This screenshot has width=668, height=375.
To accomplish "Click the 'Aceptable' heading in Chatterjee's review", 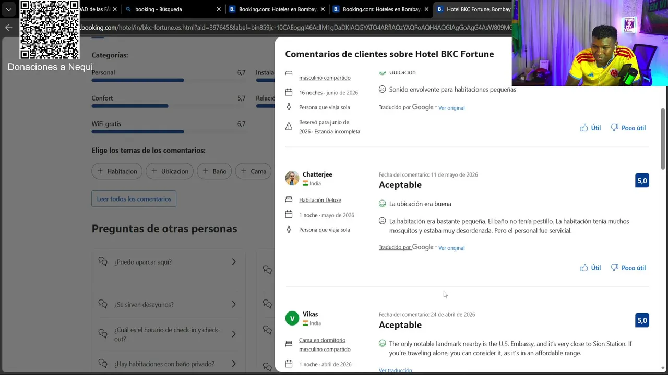I will tap(400, 185).
